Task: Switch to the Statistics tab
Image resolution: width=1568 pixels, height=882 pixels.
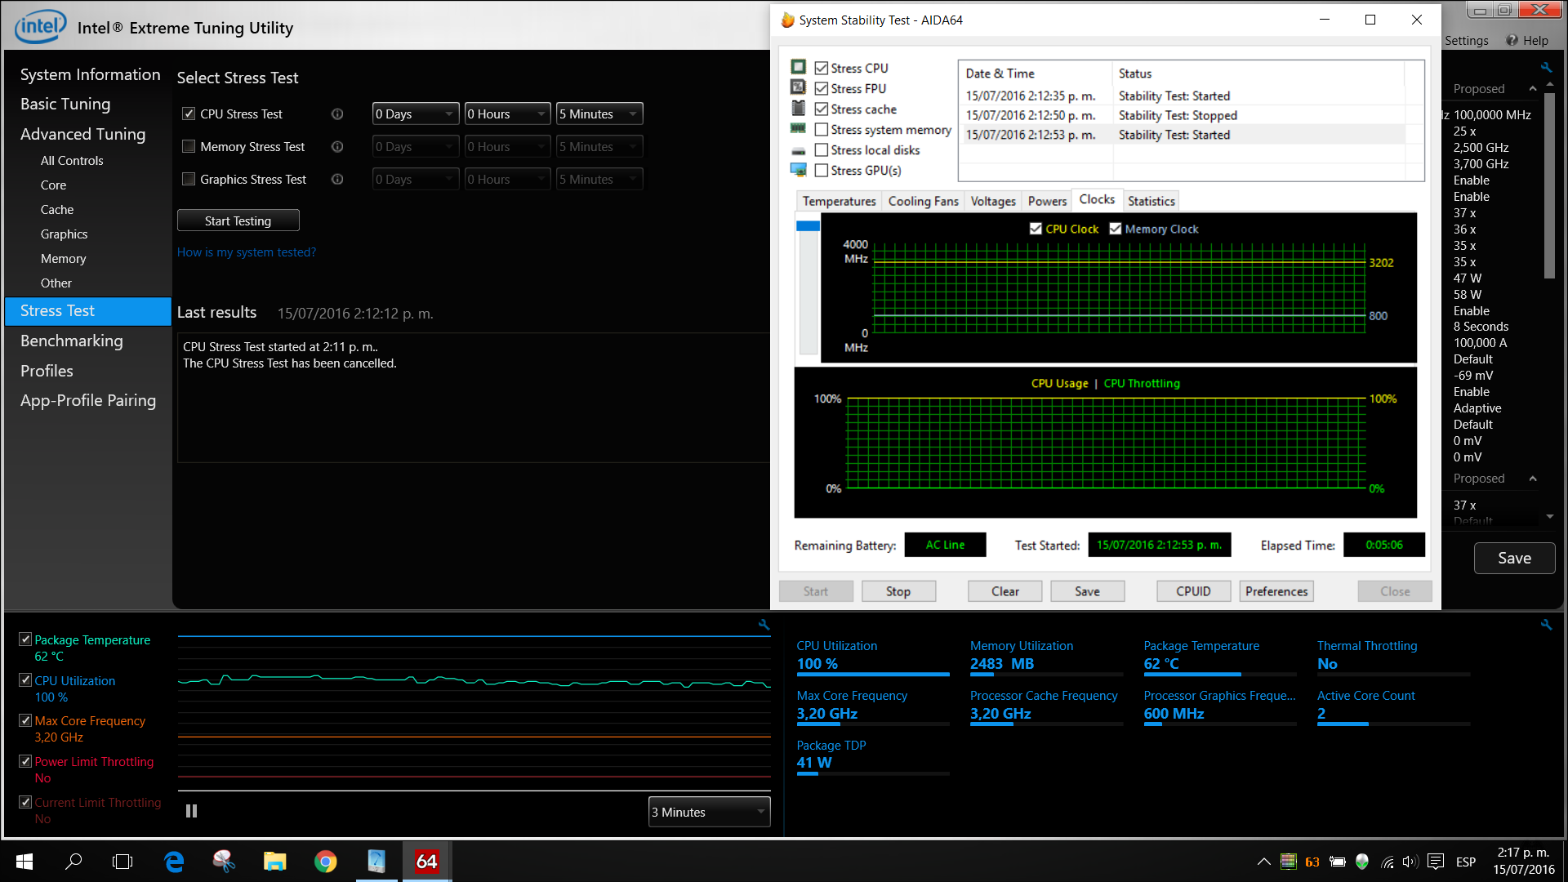Action: click(1150, 200)
